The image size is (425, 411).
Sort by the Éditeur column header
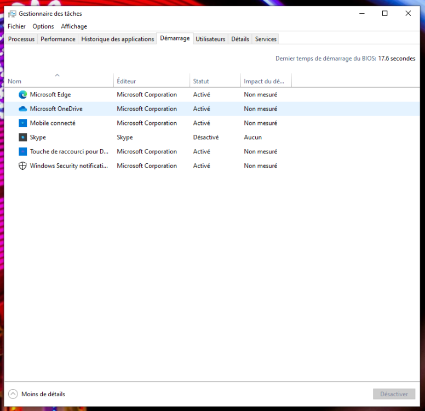[x=152, y=81]
